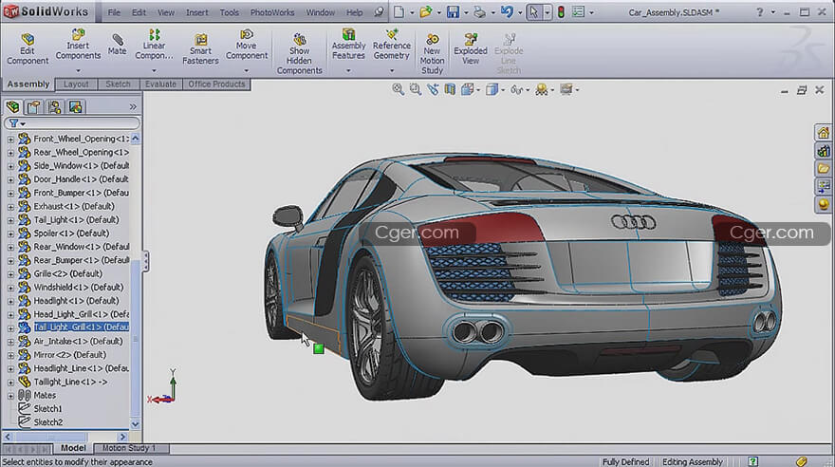Expand the Exhaust<1> tree node
Screen dimensions: 835x467
point(10,207)
